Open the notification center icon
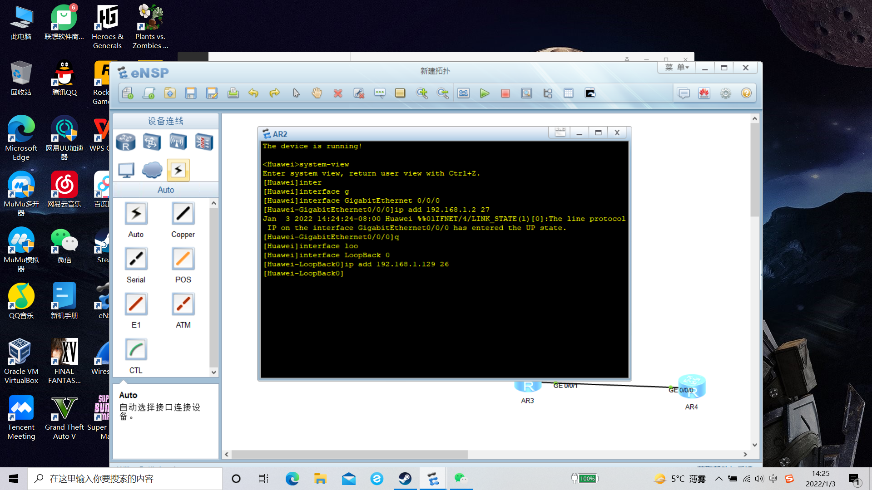This screenshot has width=872, height=490. point(855,479)
